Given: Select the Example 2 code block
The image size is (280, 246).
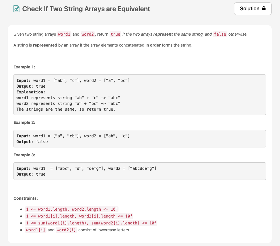Looking at the screenshot, I should pyautogui.click(x=140, y=139).
